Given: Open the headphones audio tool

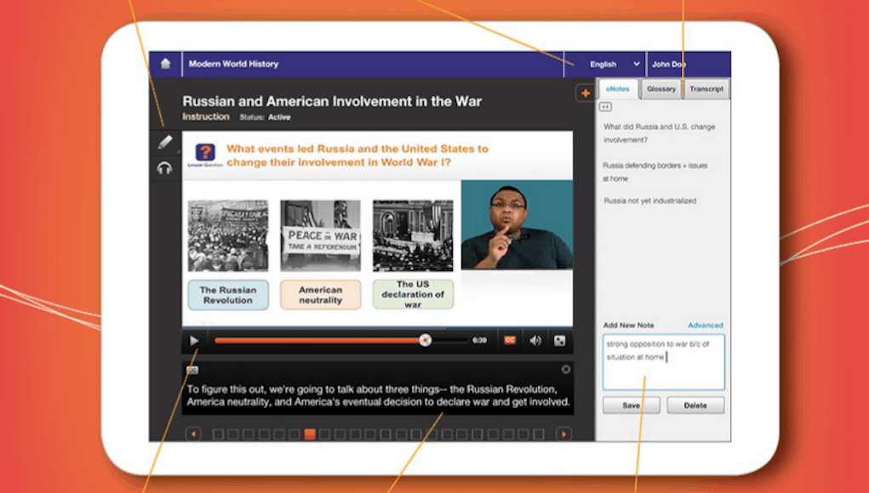Looking at the screenshot, I should coord(164,167).
